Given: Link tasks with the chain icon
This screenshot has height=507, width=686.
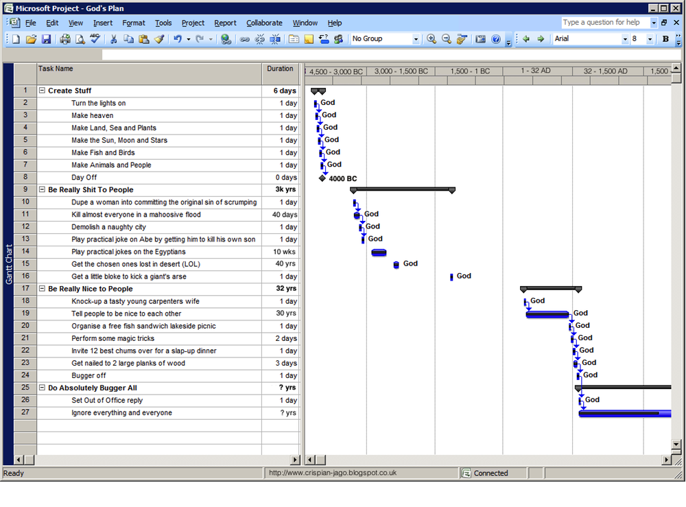Looking at the screenshot, I should click(x=245, y=39).
